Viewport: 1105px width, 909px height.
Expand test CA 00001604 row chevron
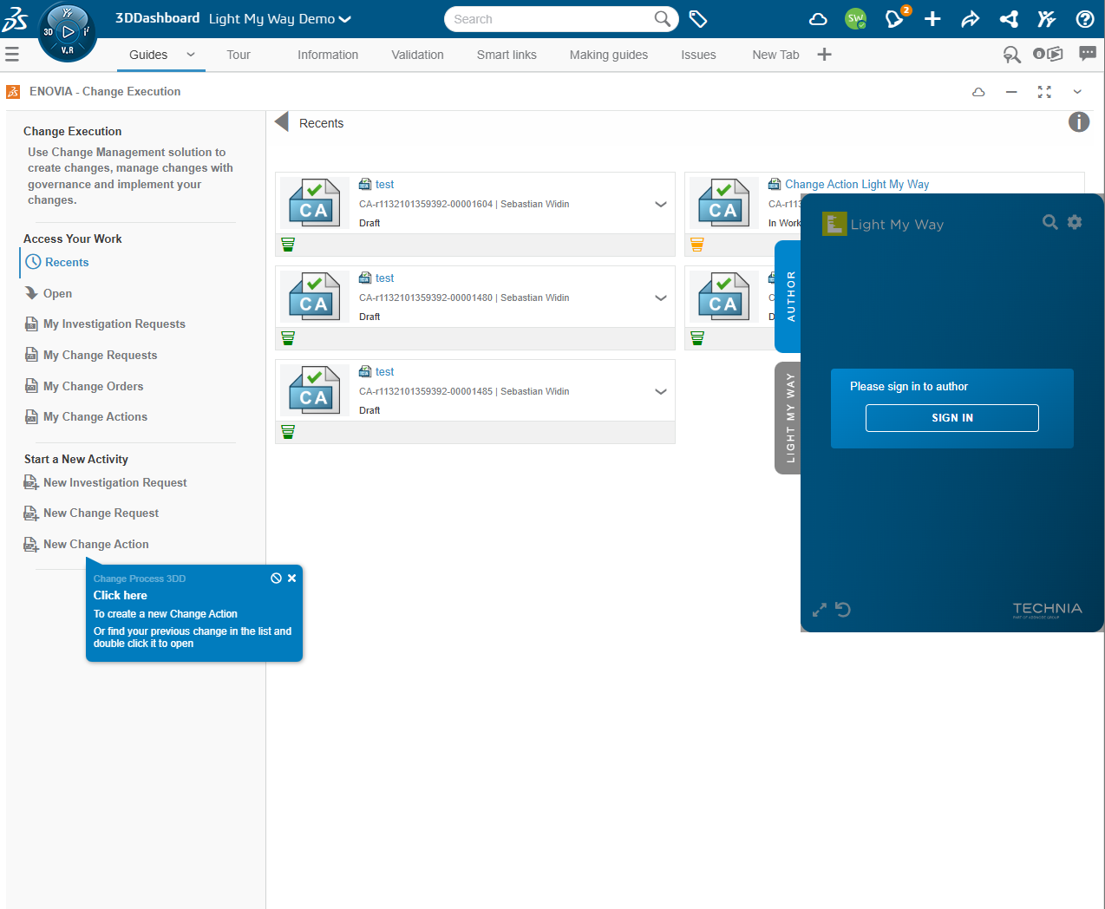point(661,205)
